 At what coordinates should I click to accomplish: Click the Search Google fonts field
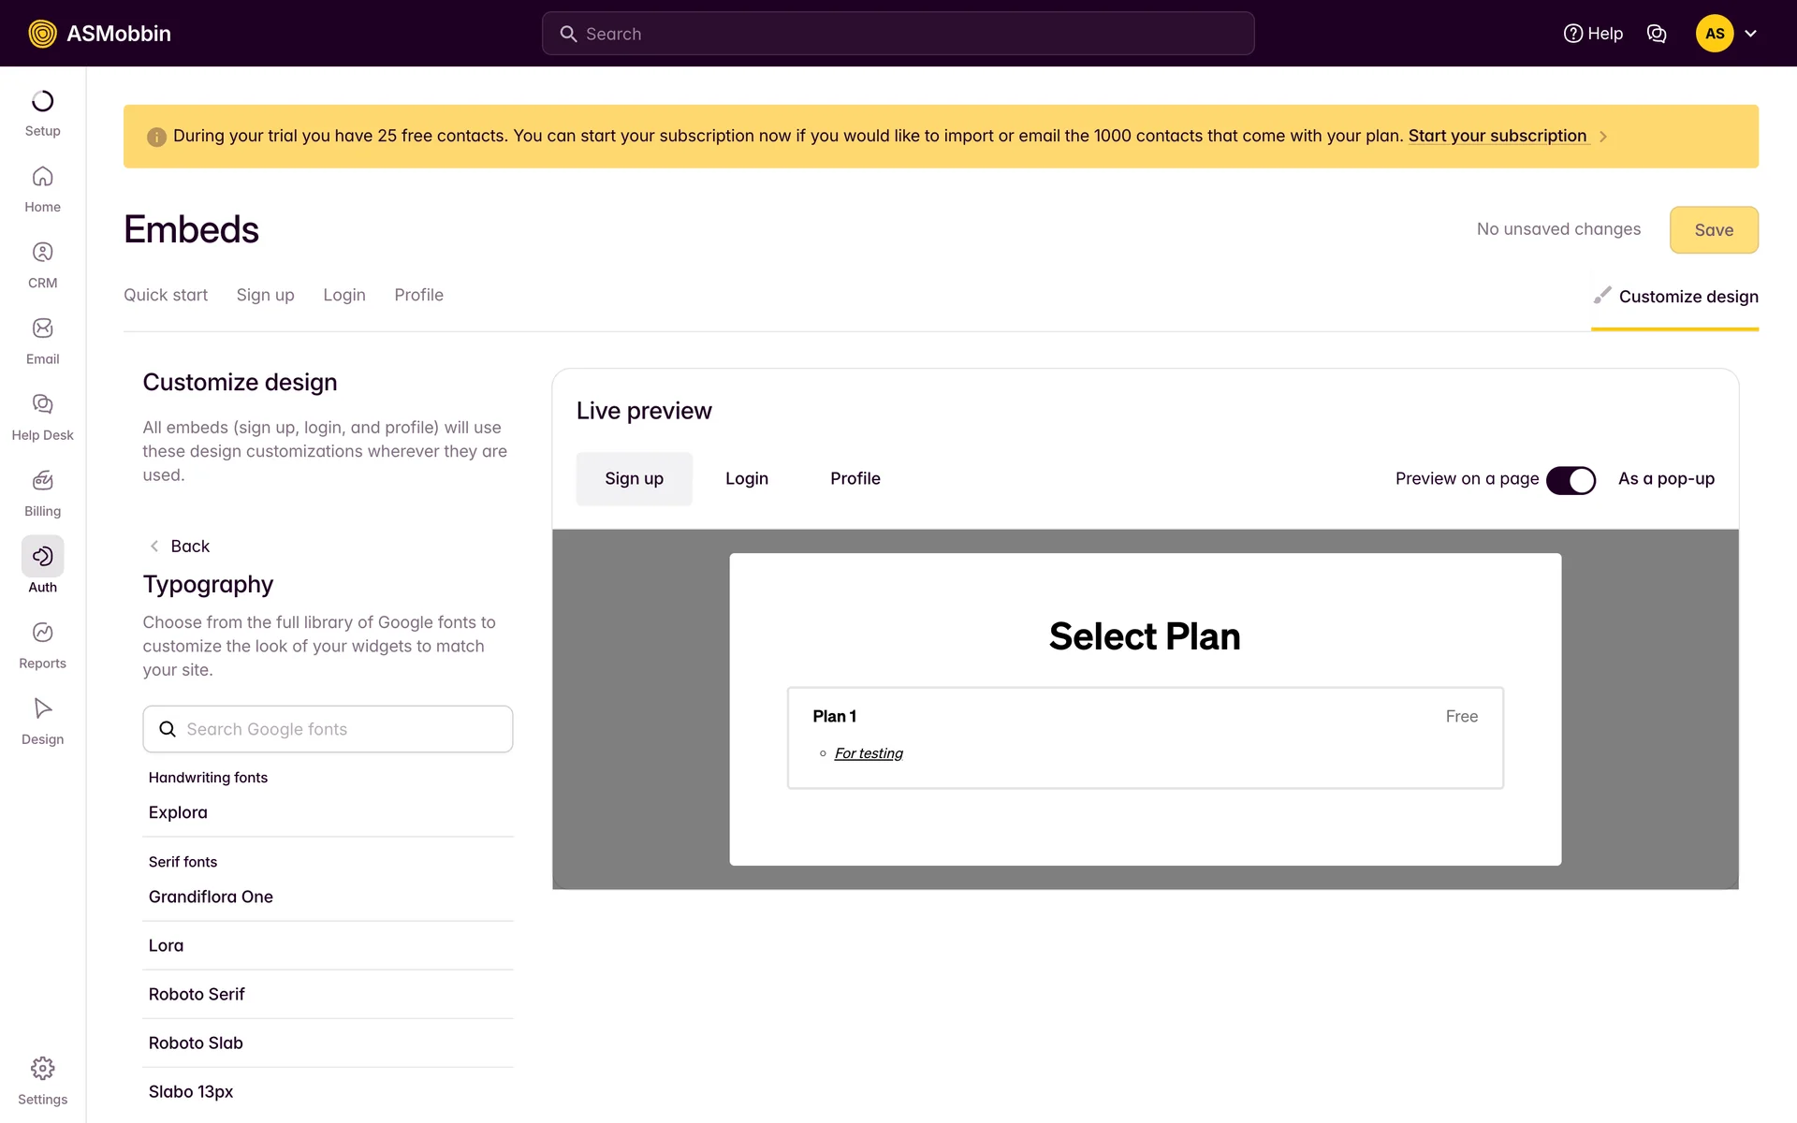click(x=328, y=729)
